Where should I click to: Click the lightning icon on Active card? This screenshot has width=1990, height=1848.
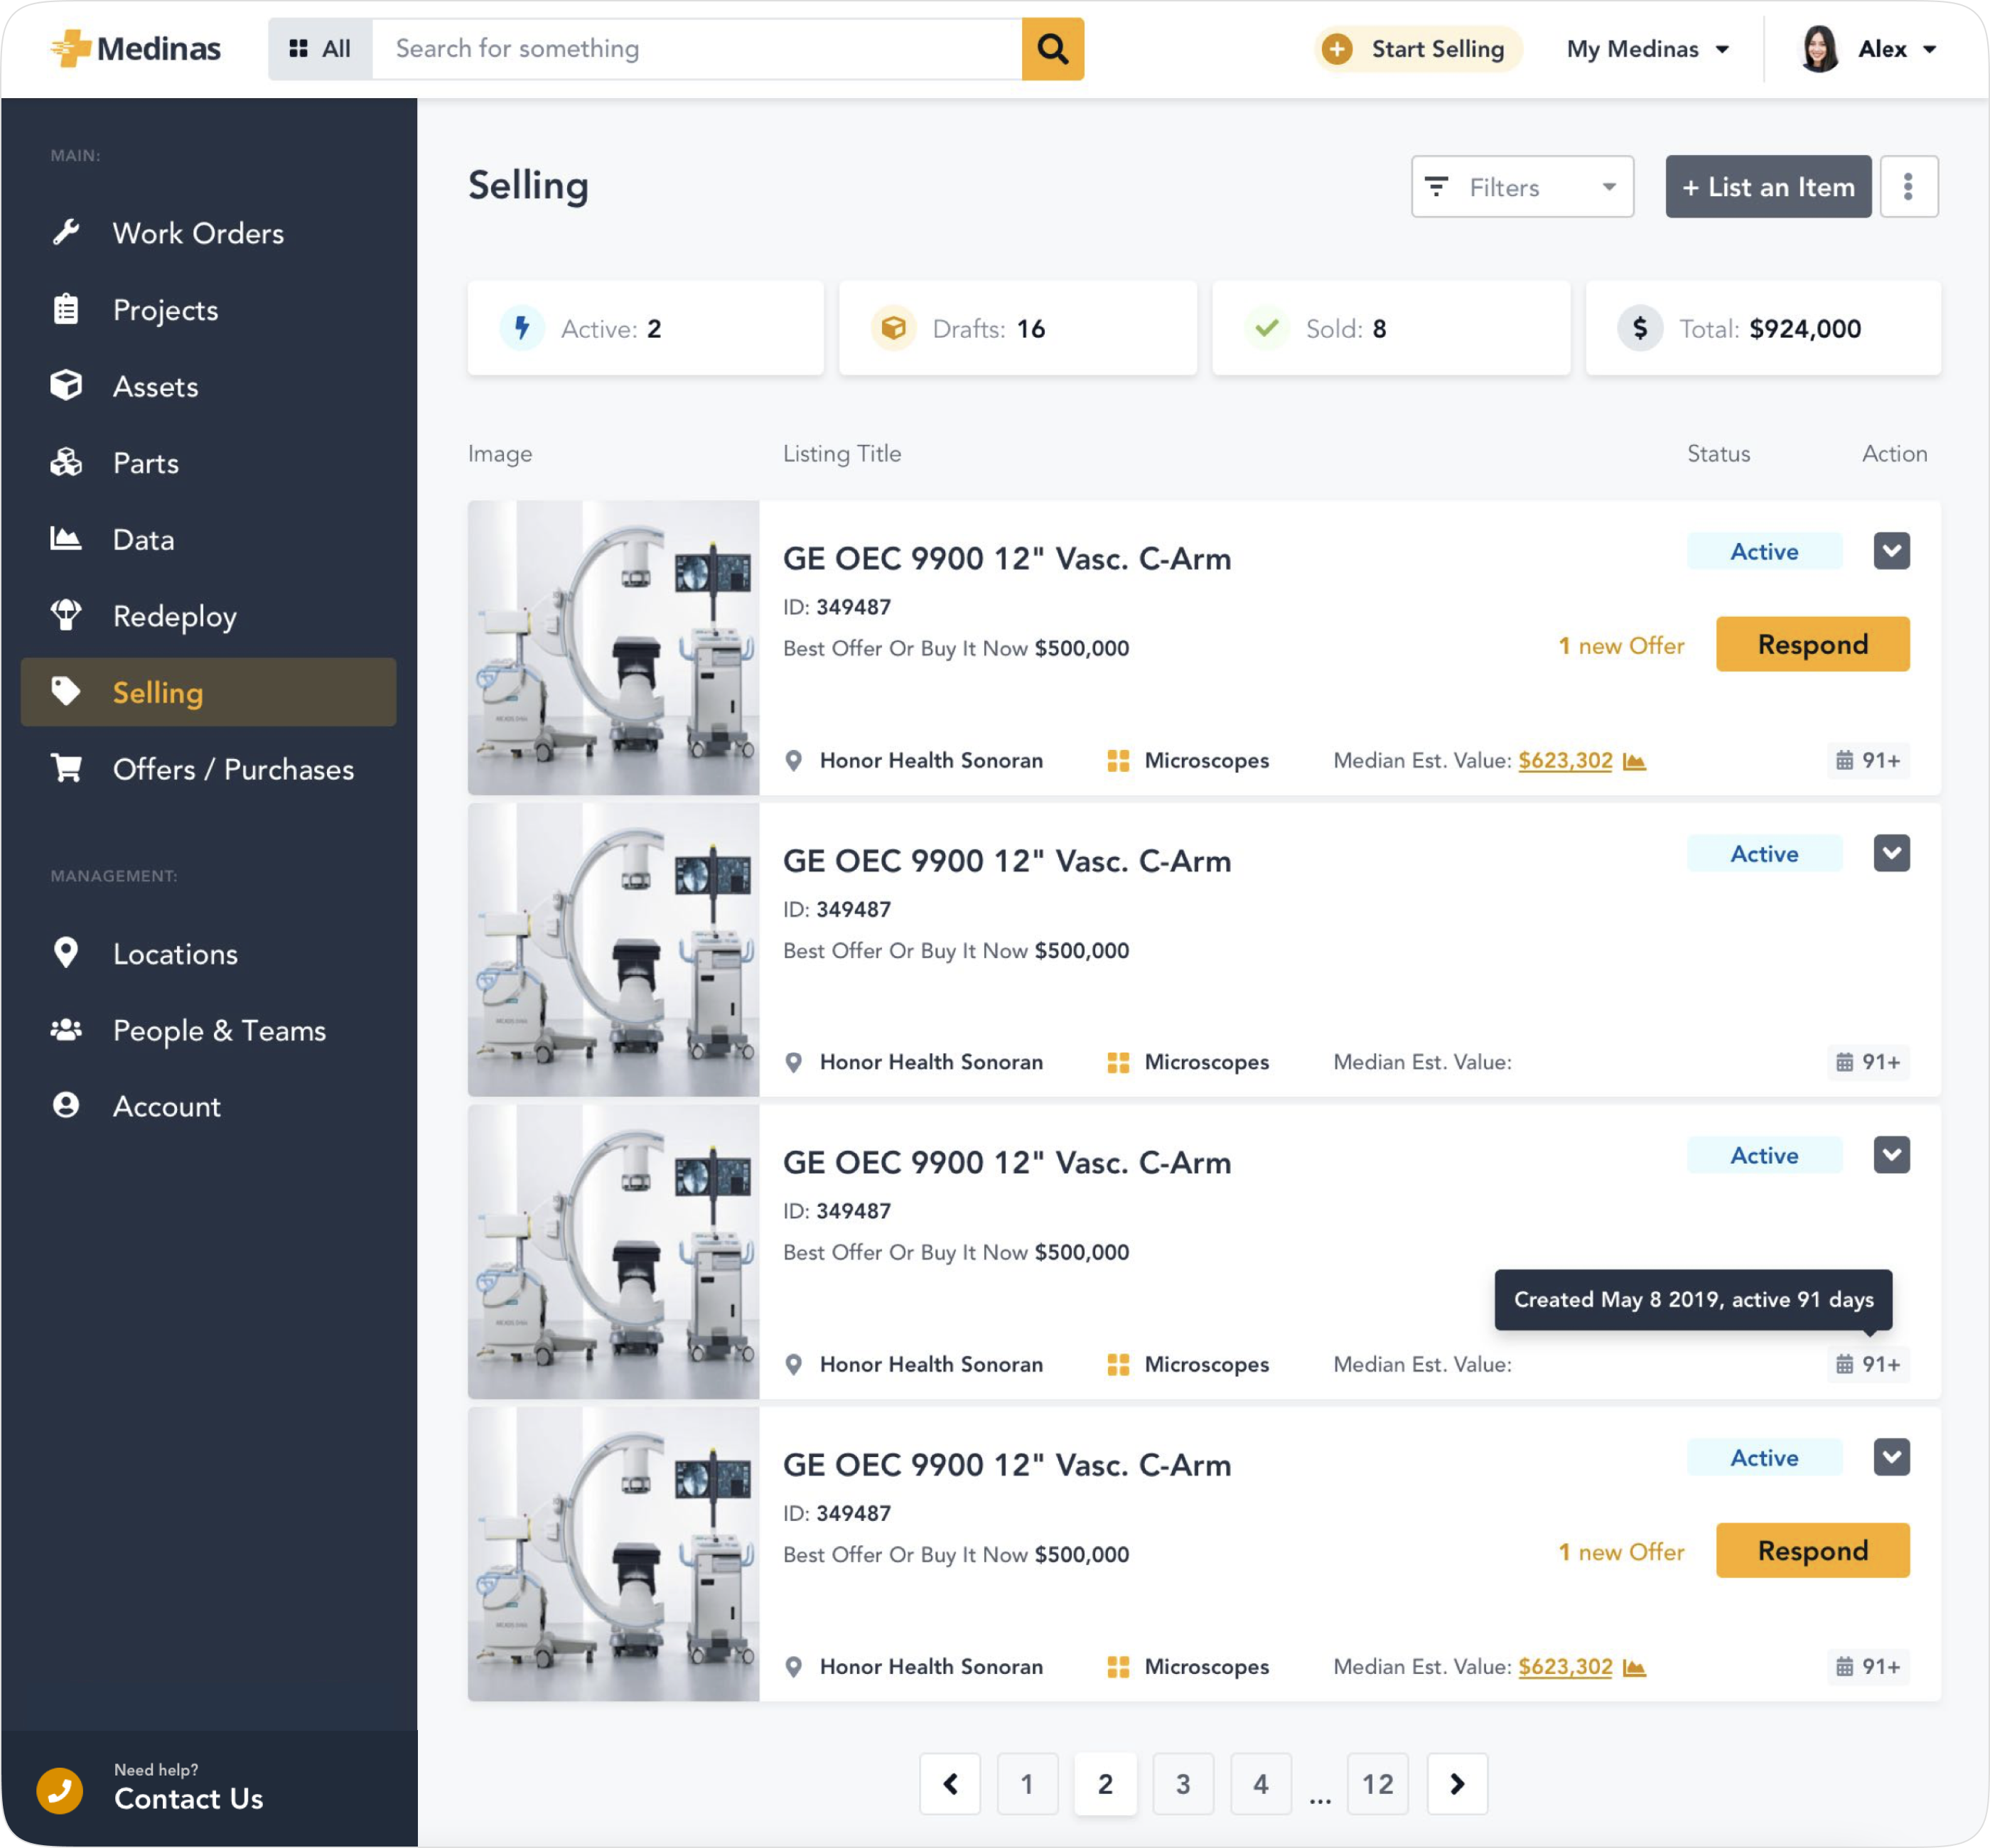522,328
